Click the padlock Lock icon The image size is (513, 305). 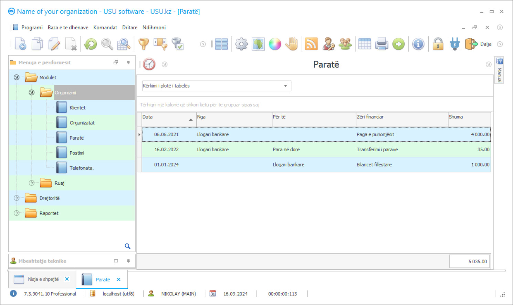point(438,44)
